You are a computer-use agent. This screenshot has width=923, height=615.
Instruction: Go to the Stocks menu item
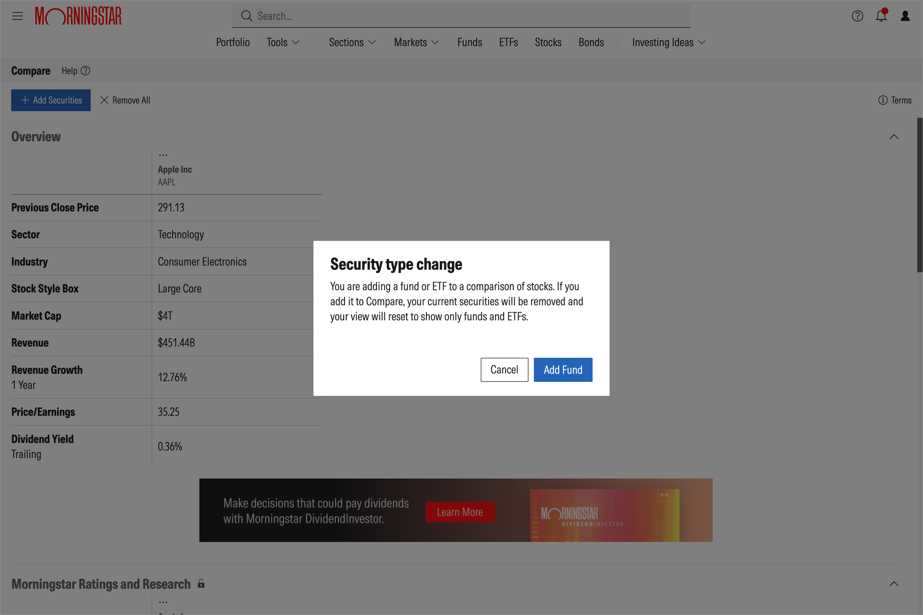click(x=548, y=42)
